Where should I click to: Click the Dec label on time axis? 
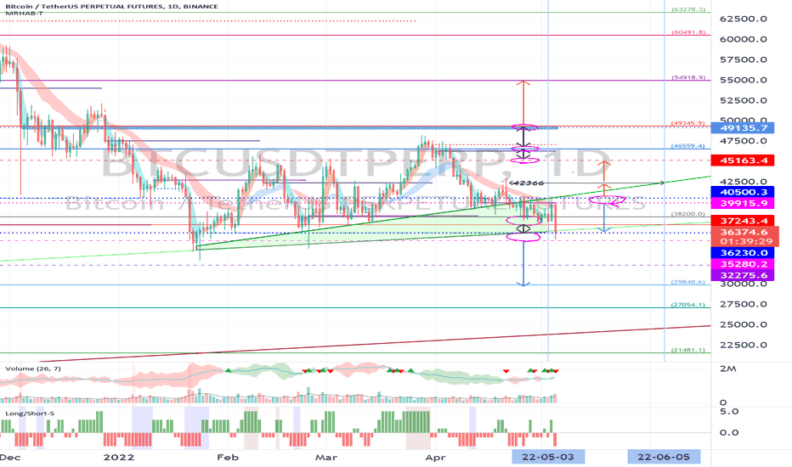[x=10, y=457]
